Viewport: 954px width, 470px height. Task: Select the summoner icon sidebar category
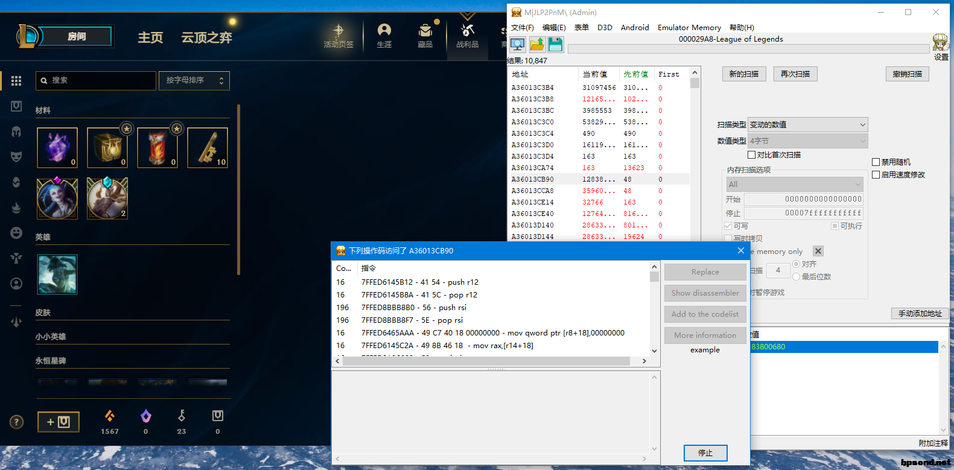(16, 284)
